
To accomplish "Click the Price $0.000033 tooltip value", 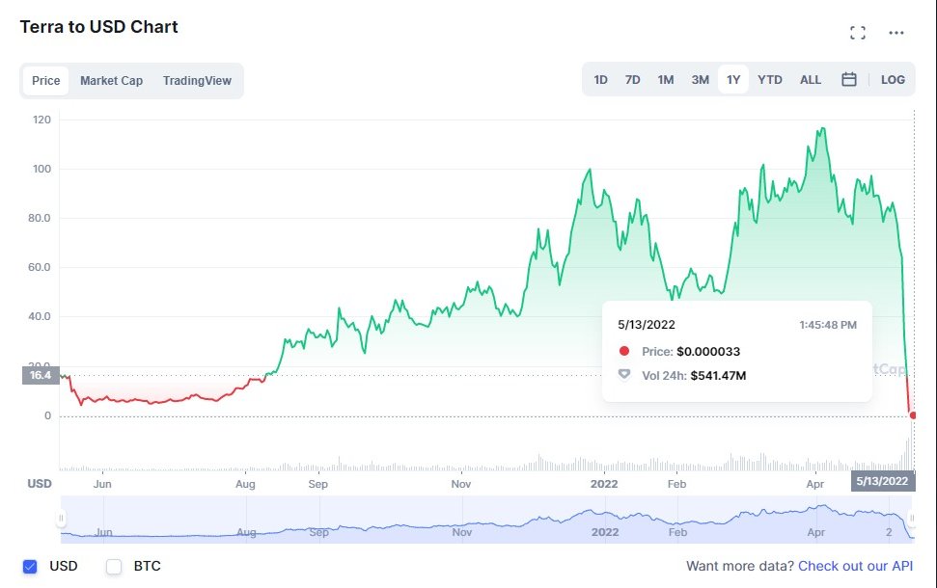I will (x=708, y=352).
